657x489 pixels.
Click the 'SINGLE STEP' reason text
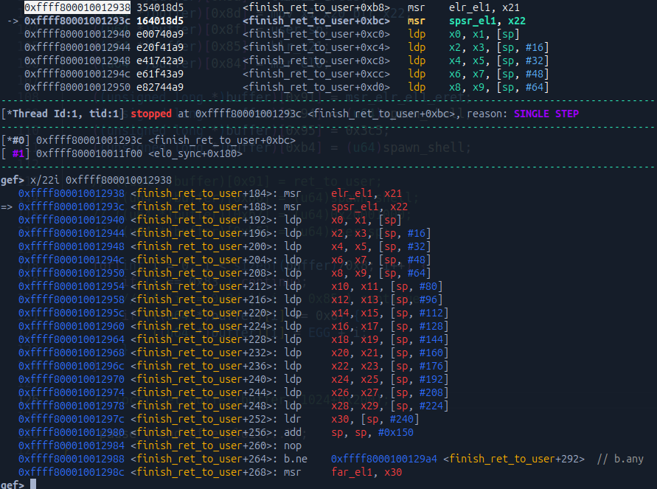[x=546, y=114]
